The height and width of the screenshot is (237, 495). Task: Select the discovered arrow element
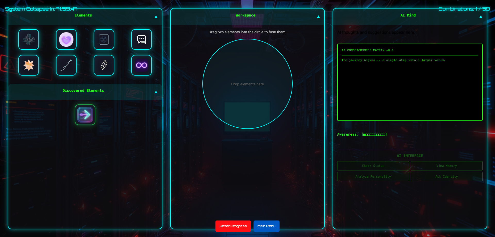[85, 115]
